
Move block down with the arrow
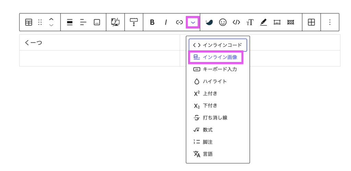click(x=51, y=25)
